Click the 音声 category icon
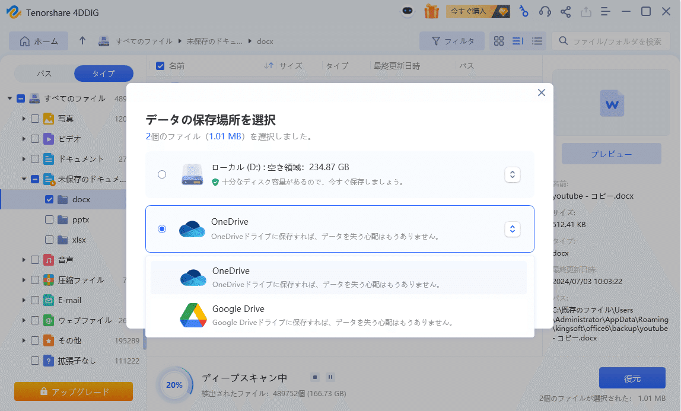This screenshot has width=681, height=411. click(x=49, y=260)
